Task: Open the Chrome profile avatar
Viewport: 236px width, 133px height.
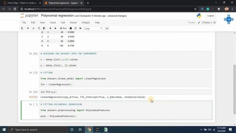Action: tap(227, 9)
